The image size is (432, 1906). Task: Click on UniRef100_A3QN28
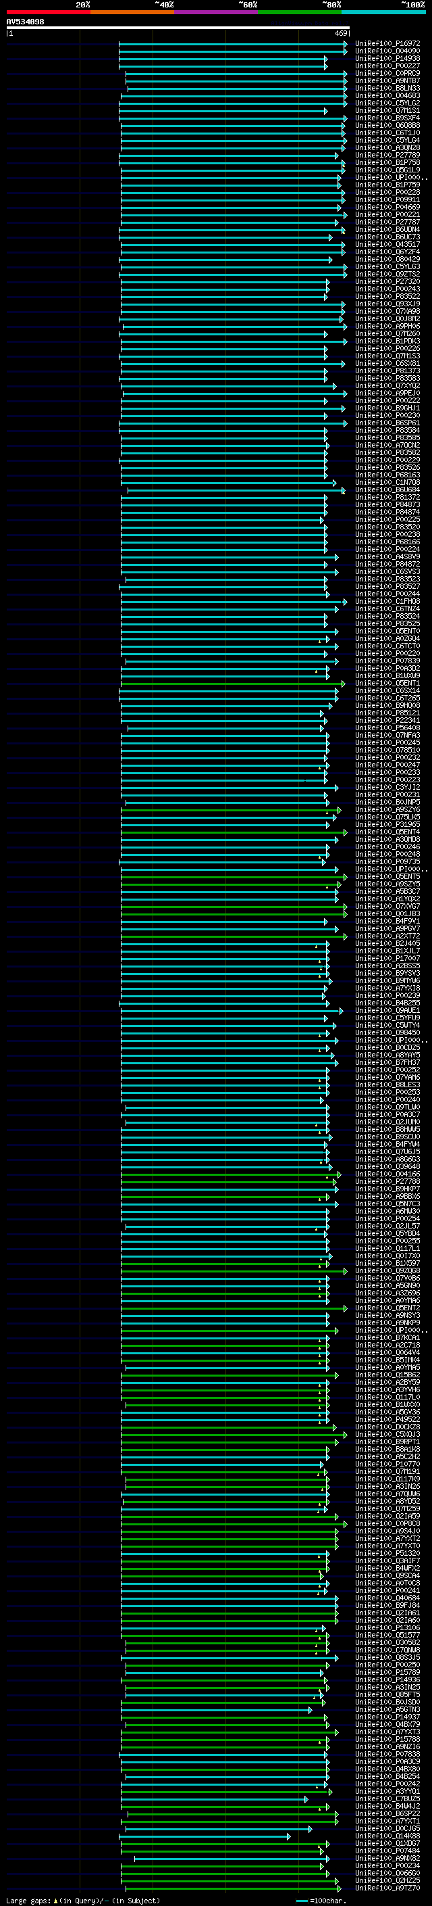coord(387,148)
